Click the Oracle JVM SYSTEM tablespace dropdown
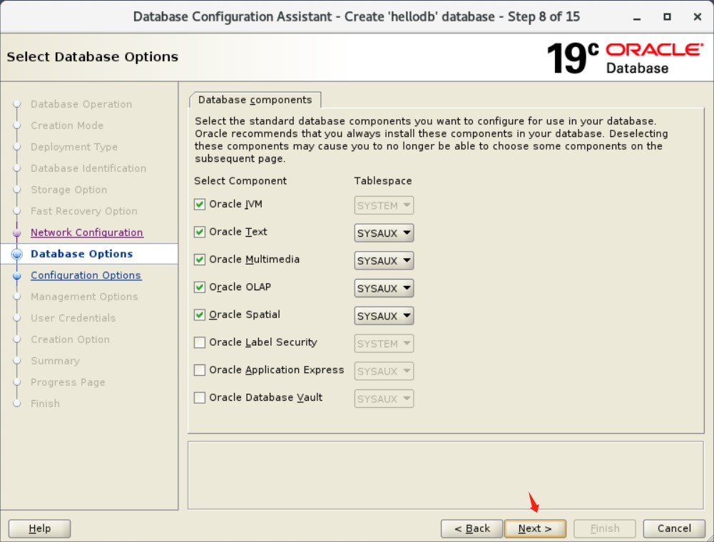The image size is (714, 542). 384,205
